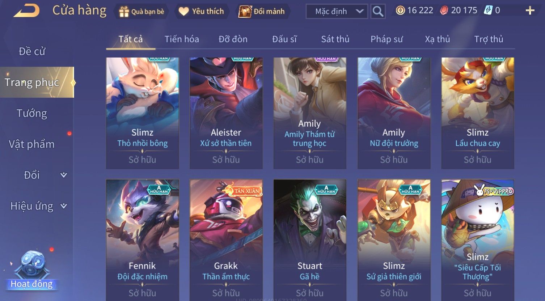Click the gold coin currency icon
The height and width of the screenshot is (301, 545).
tap(400, 10)
